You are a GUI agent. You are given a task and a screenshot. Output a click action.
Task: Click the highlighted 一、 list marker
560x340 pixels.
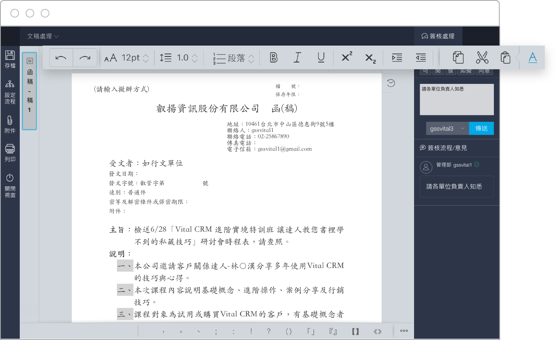[125, 266]
